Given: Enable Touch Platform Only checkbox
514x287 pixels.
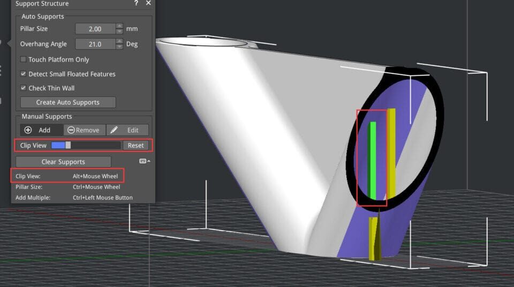Looking at the screenshot, I should tap(24, 59).
